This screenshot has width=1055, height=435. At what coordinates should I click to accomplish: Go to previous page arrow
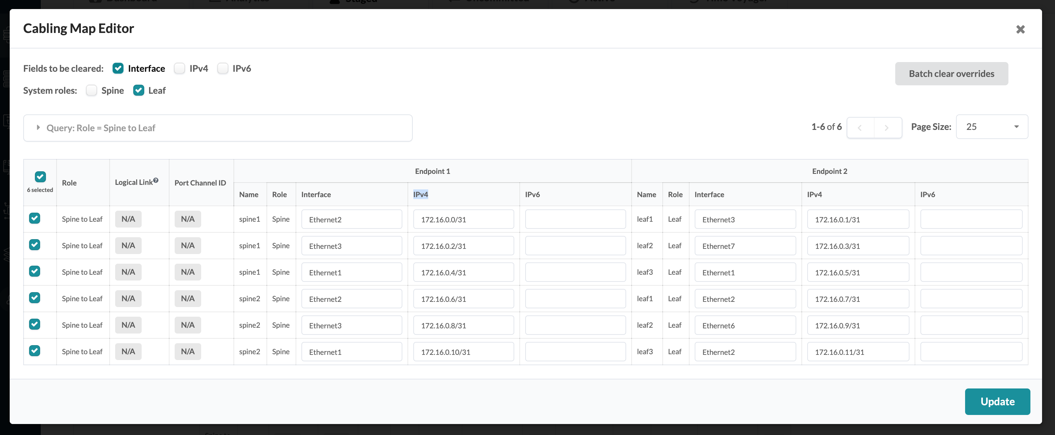(x=860, y=128)
